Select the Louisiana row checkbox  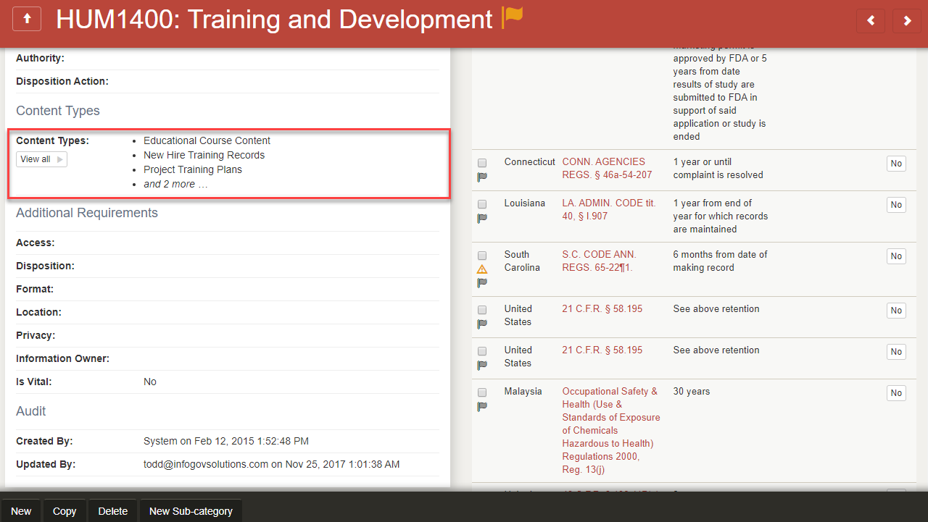coord(482,204)
